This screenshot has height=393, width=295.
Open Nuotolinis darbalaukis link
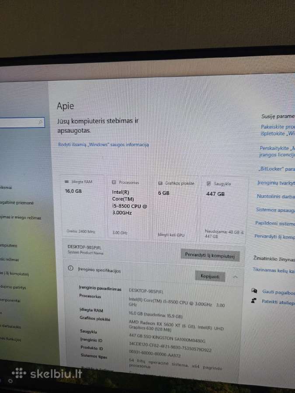tap(276, 196)
